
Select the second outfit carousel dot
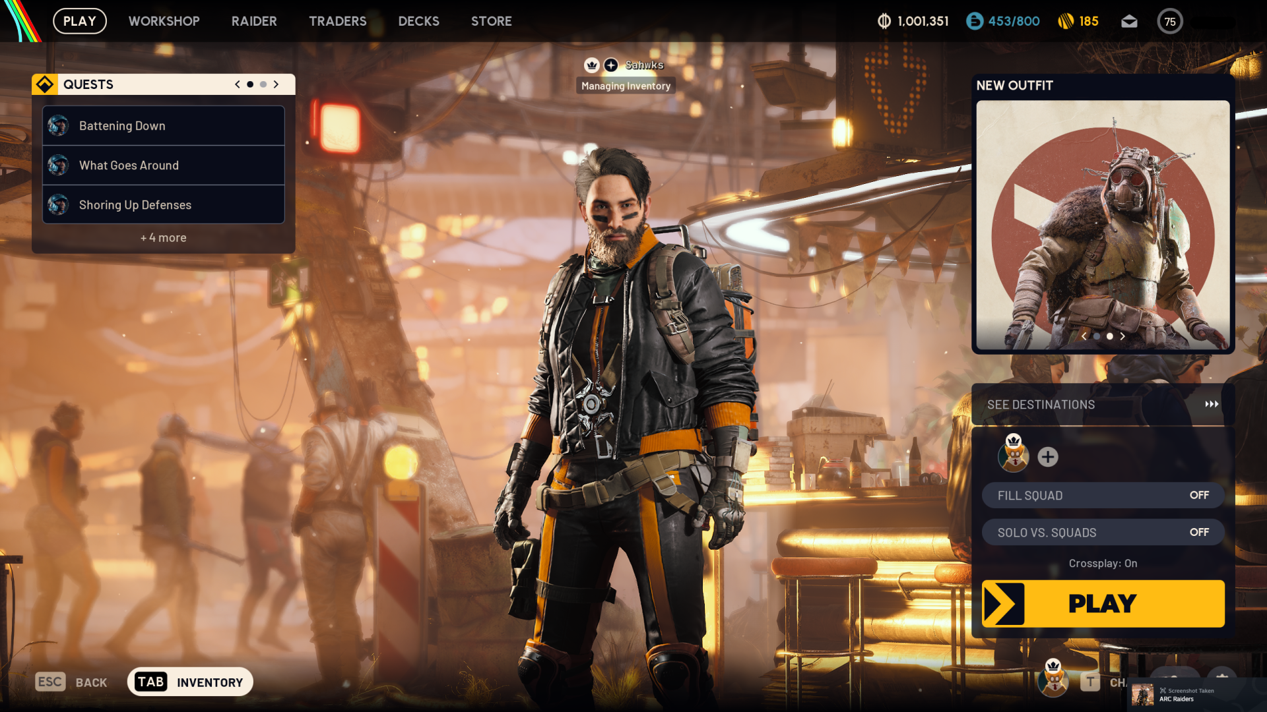(x=1110, y=336)
